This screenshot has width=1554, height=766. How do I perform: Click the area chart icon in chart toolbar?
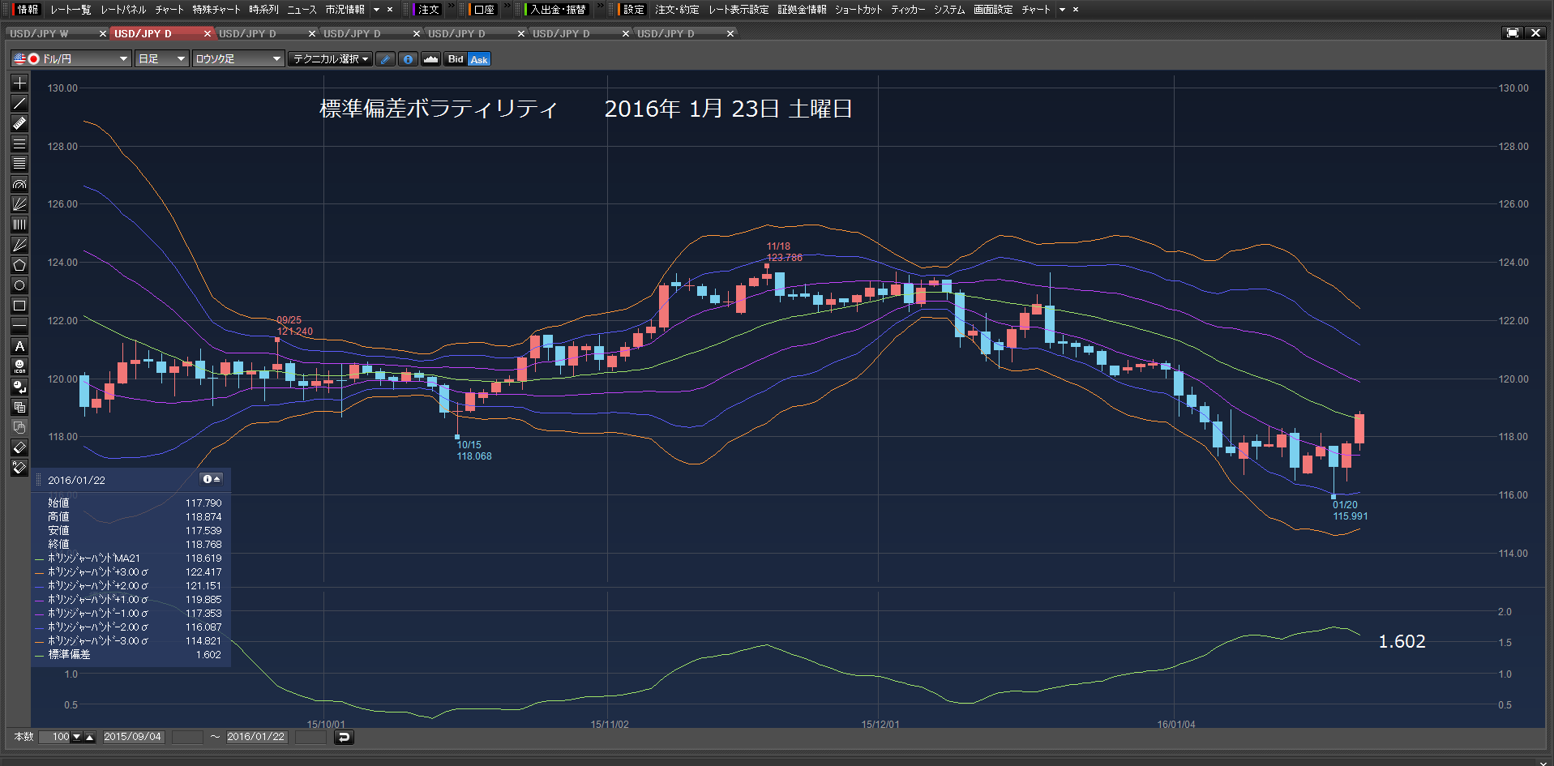[x=431, y=59]
